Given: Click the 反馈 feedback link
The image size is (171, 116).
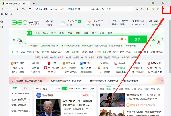Looking at the screenshot, I should click(x=150, y=21).
